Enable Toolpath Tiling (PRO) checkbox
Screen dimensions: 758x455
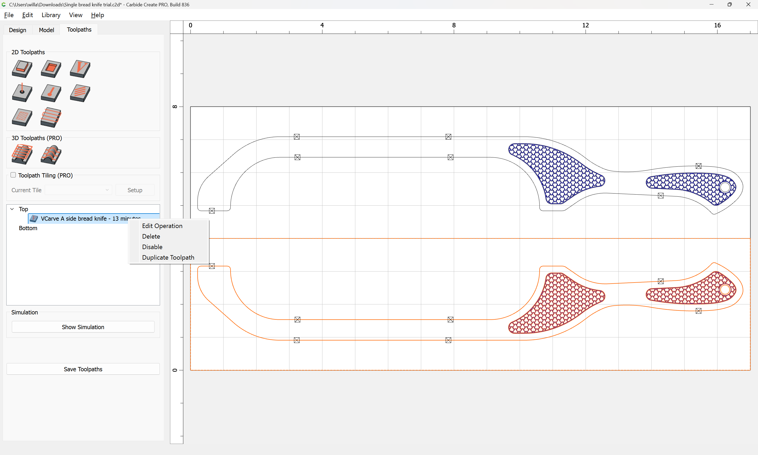coord(13,175)
